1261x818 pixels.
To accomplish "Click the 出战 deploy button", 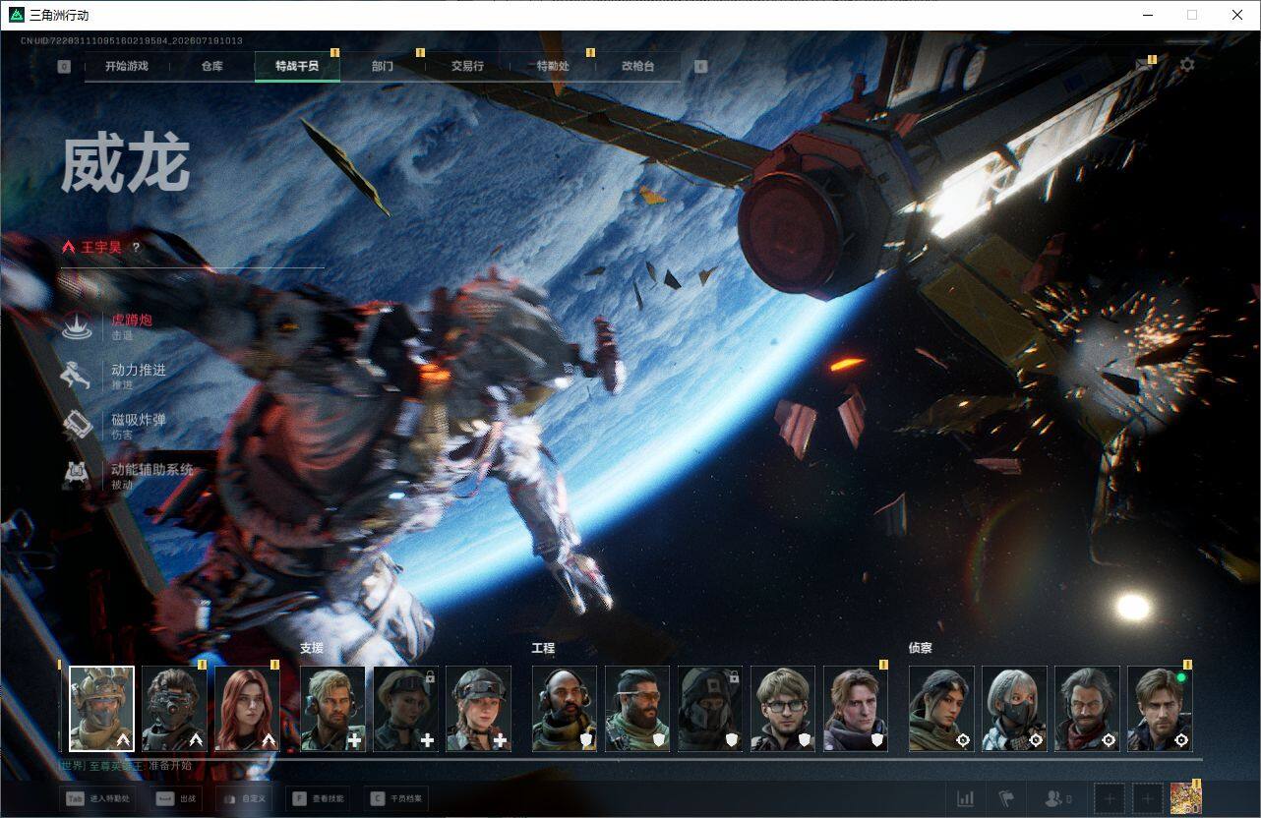I will click(x=177, y=798).
